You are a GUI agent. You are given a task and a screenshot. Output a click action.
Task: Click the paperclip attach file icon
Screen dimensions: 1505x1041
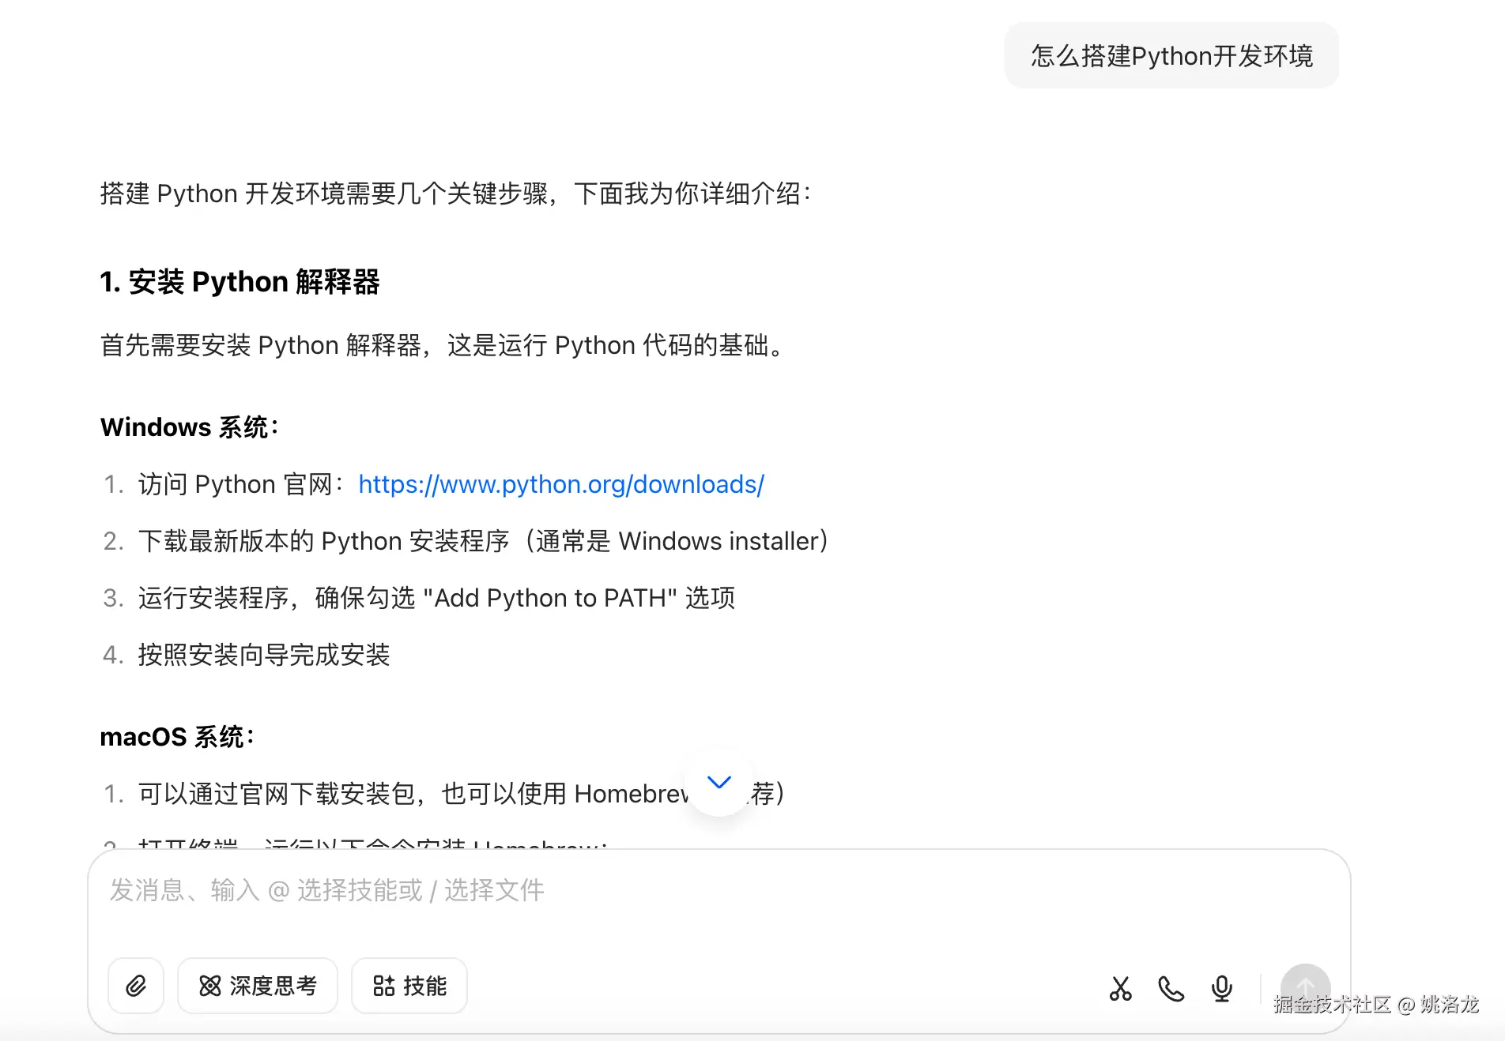(136, 986)
